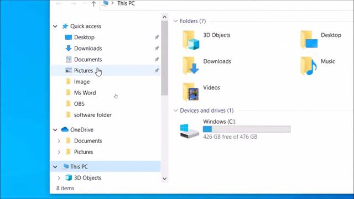Click the pin icon beside Quick access Pictures
Viewport: 354px width, 199px height.
click(157, 70)
